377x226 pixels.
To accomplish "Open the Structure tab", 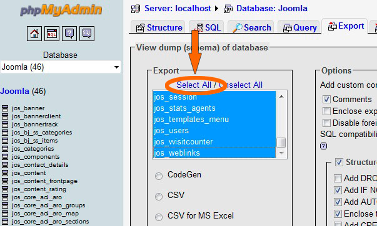I will coord(158,27).
